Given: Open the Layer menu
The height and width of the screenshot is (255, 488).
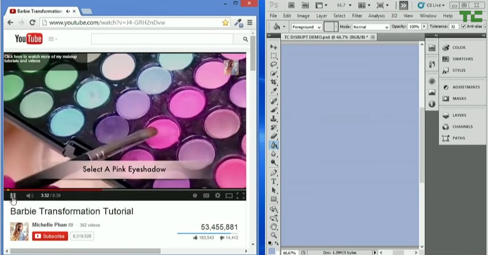Looking at the screenshot, I should click(x=321, y=15).
